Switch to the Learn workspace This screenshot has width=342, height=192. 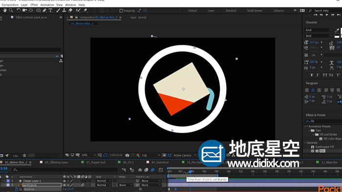click(x=211, y=10)
